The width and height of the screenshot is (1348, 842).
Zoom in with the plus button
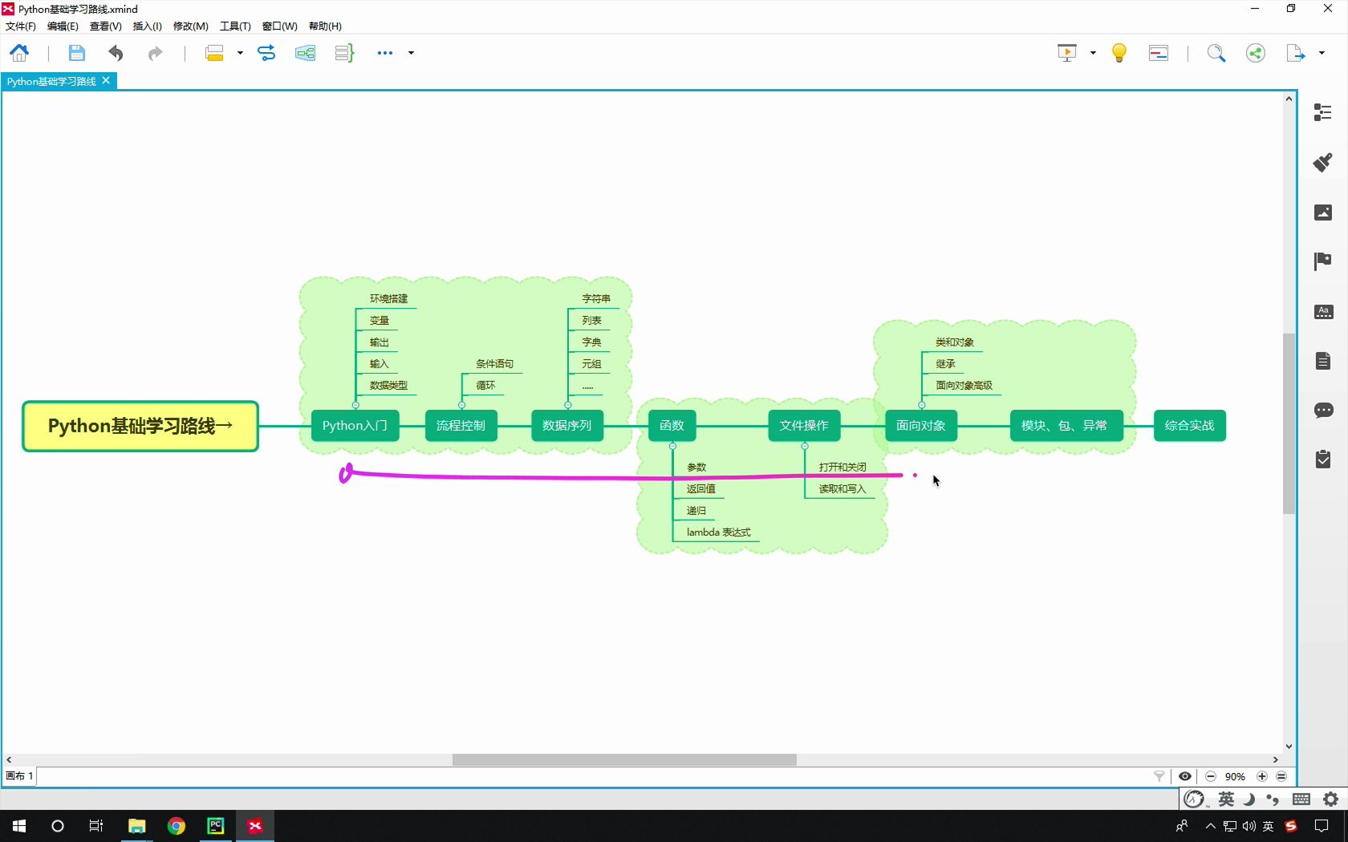click(1262, 776)
